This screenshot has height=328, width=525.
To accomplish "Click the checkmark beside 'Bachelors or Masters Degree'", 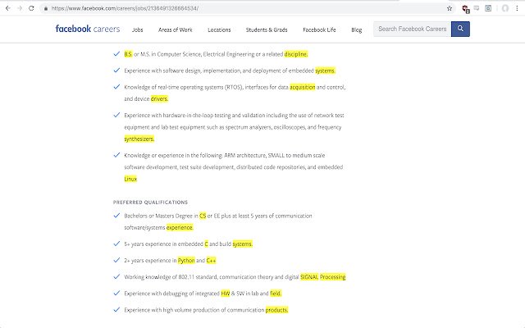I will [x=116, y=215].
